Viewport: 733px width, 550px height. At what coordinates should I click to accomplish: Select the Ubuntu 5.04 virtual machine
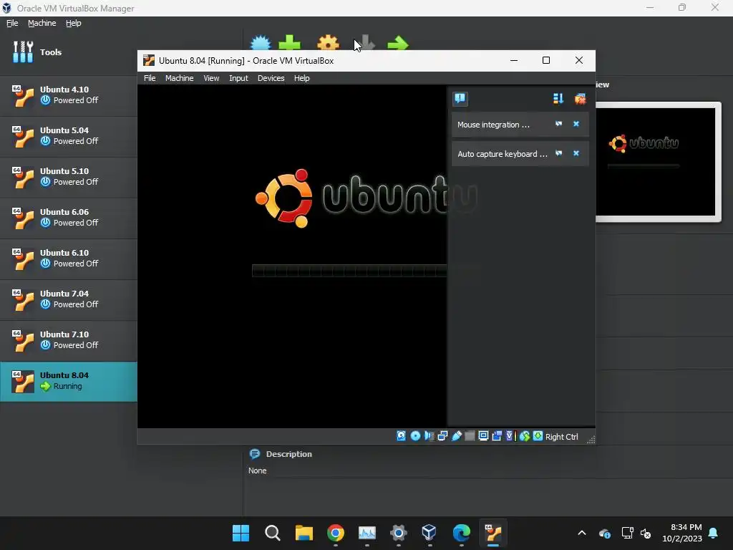[x=68, y=135]
